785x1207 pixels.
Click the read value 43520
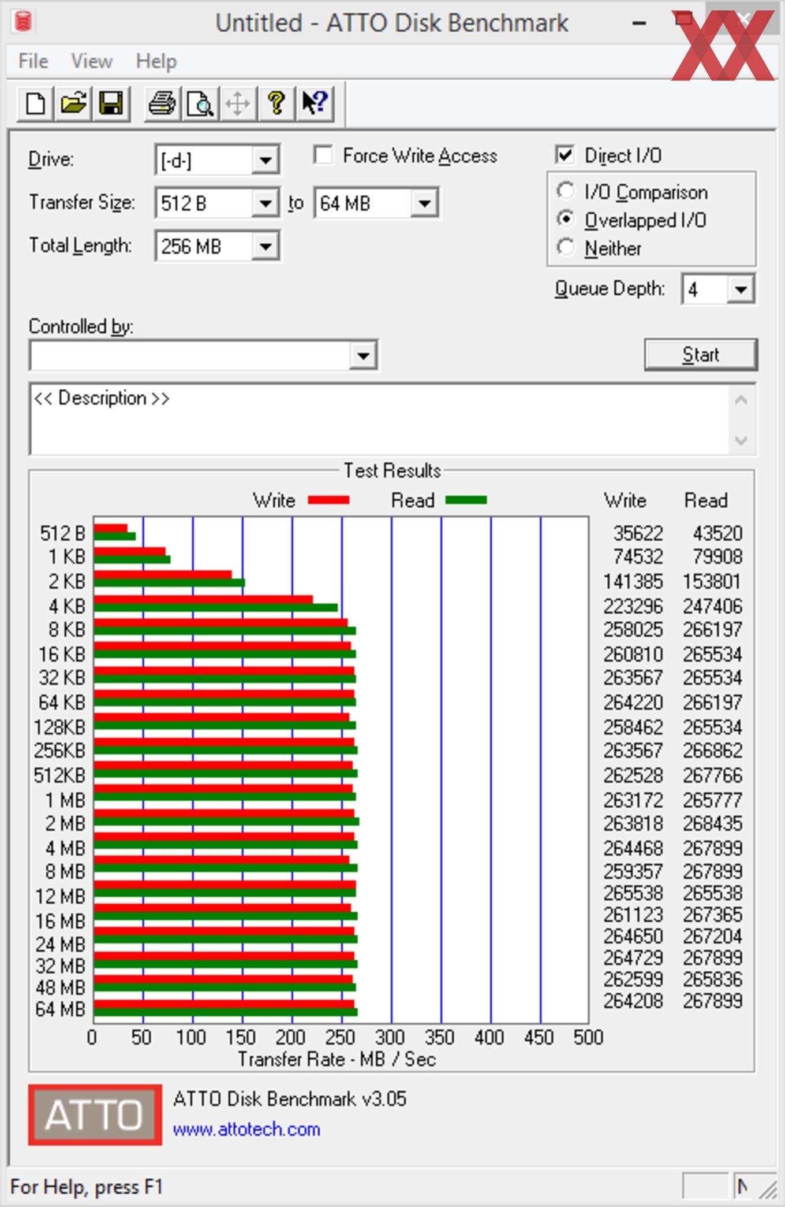tap(717, 533)
